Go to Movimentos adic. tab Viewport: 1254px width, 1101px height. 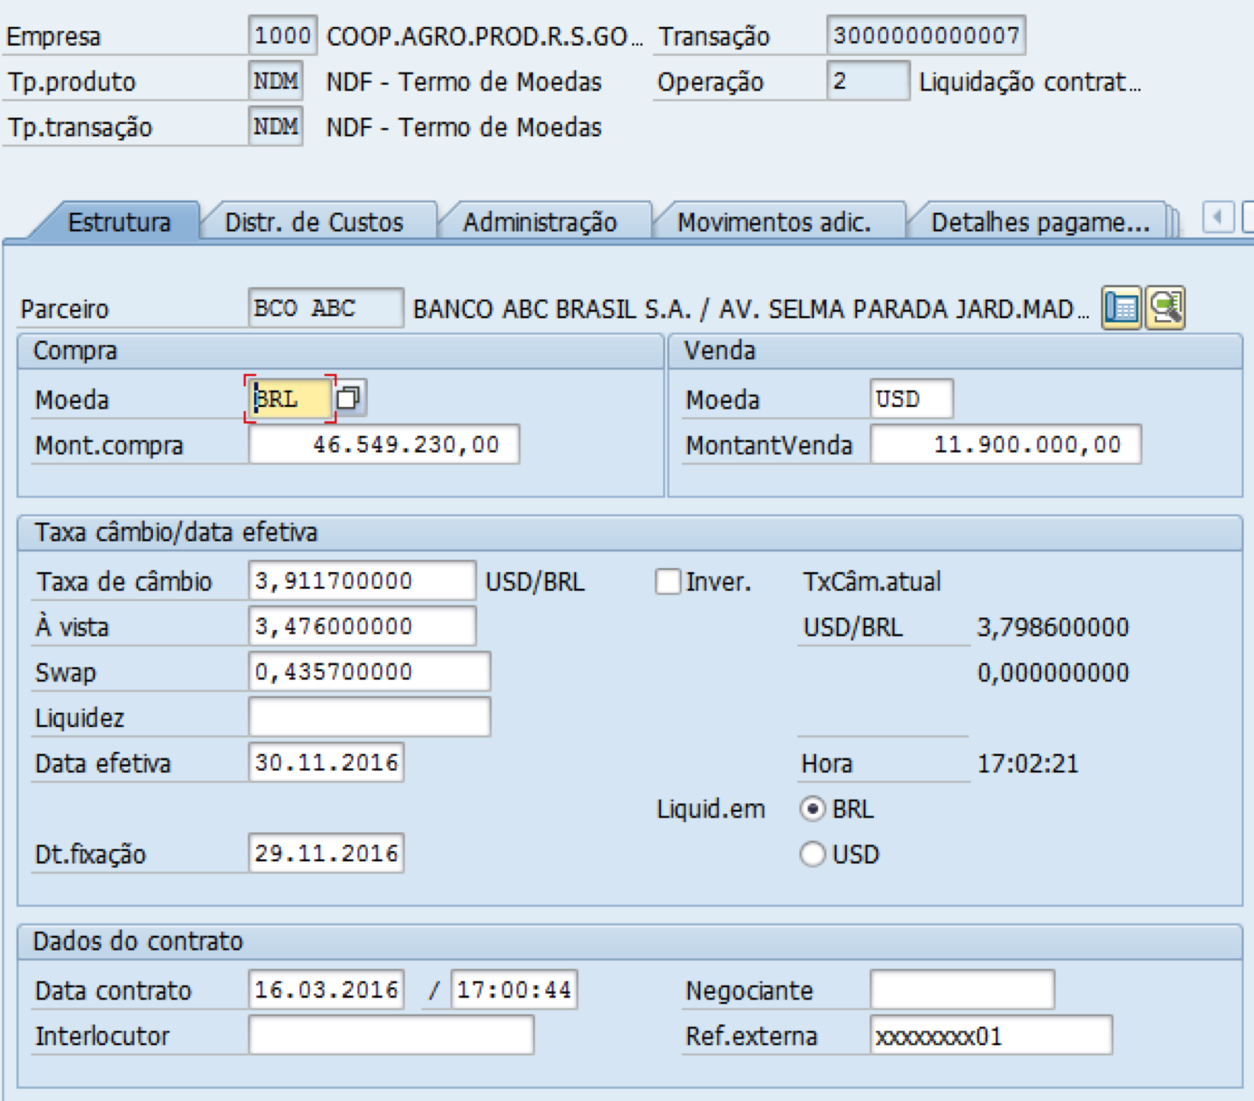[774, 222]
